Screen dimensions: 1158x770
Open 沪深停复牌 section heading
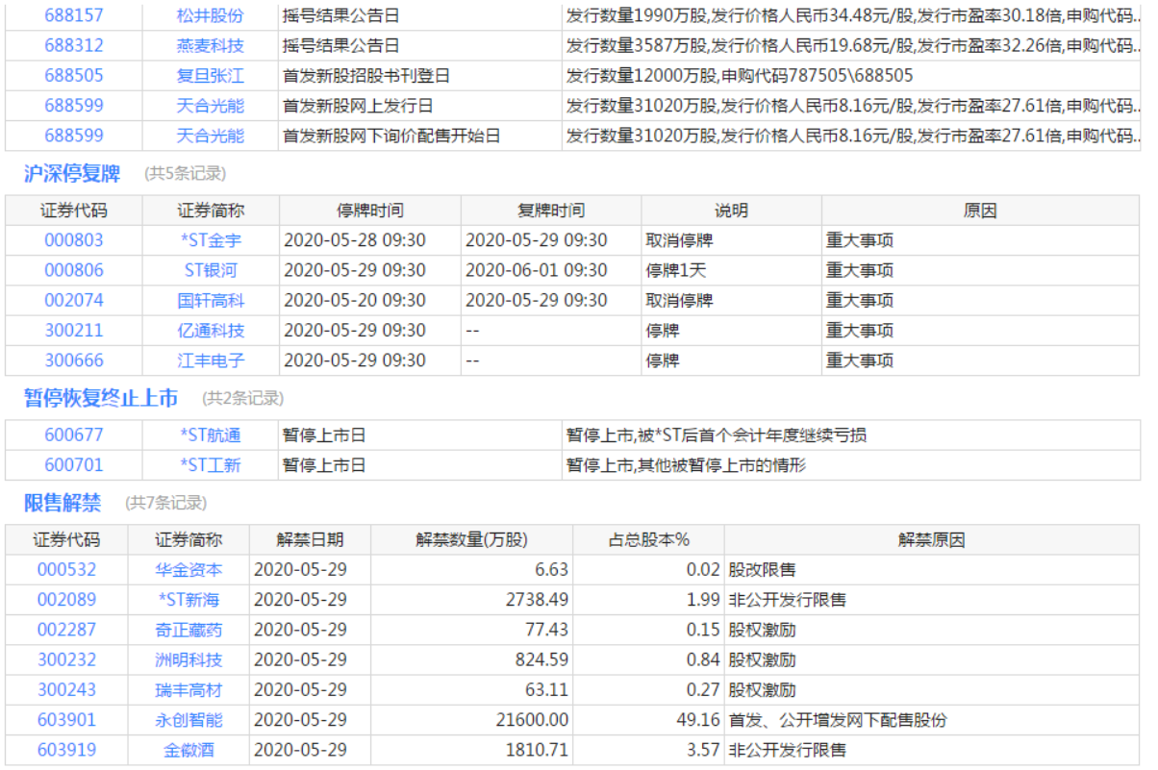pyautogui.click(x=72, y=174)
